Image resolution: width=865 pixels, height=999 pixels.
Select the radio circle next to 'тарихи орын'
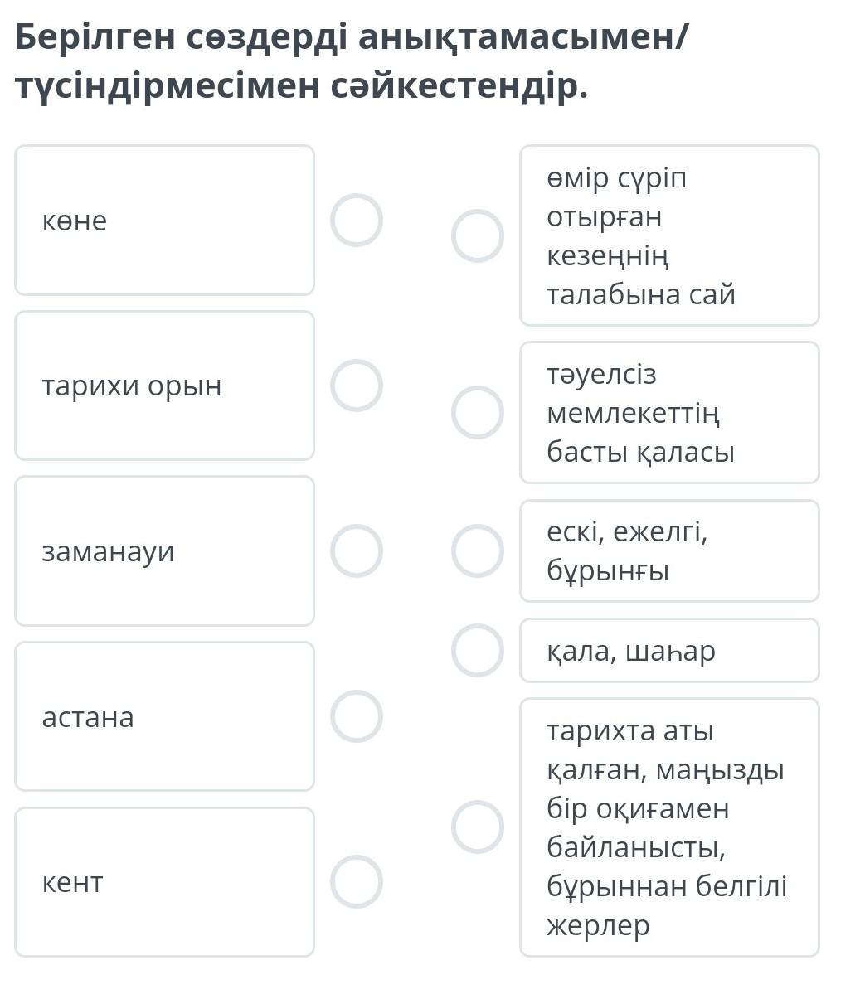coord(356,386)
